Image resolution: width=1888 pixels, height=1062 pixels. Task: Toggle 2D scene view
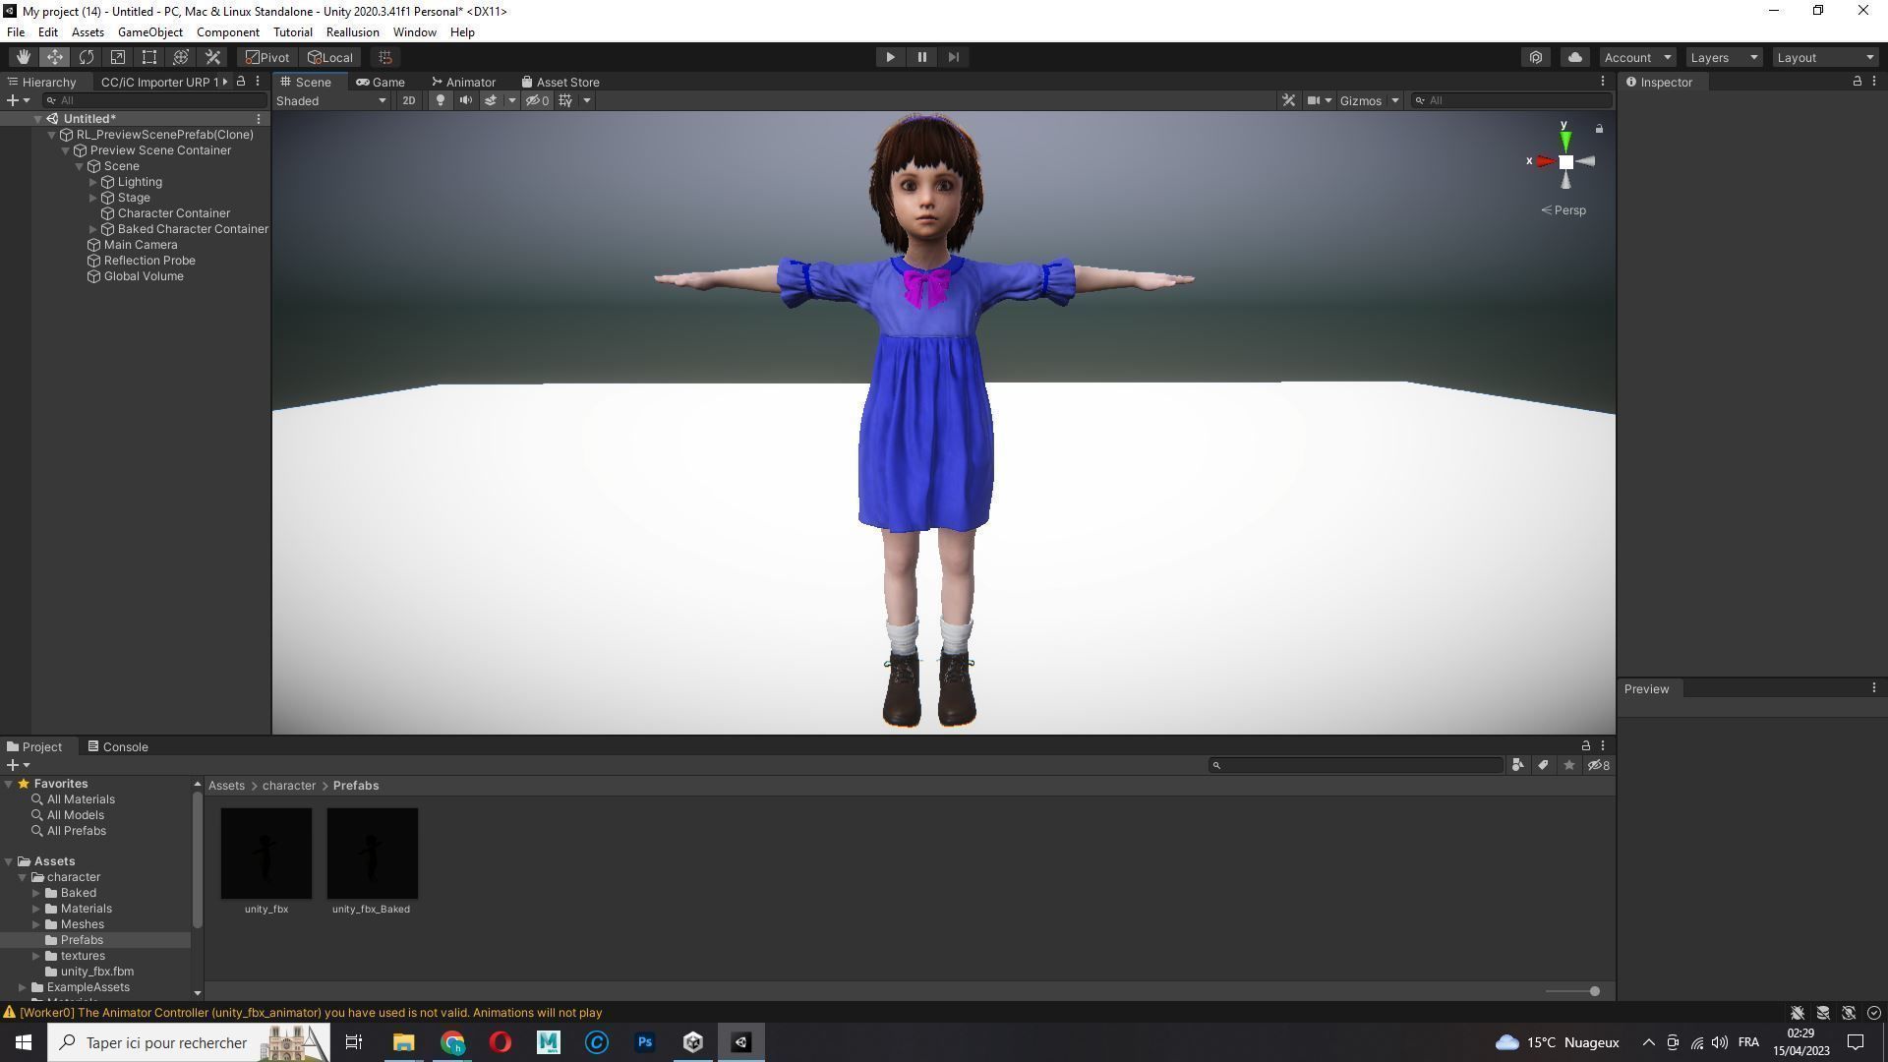pos(408,100)
